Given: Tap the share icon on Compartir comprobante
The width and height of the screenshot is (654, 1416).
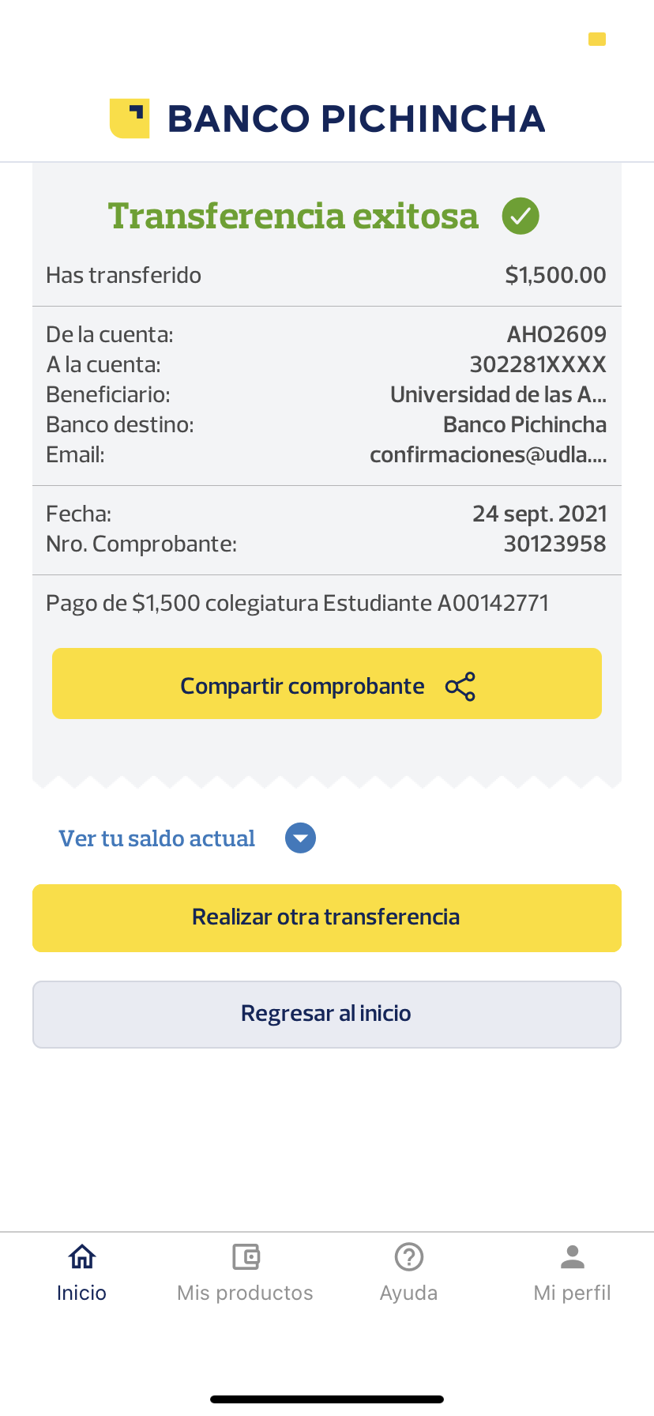Looking at the screenshot, I should 460,687.
